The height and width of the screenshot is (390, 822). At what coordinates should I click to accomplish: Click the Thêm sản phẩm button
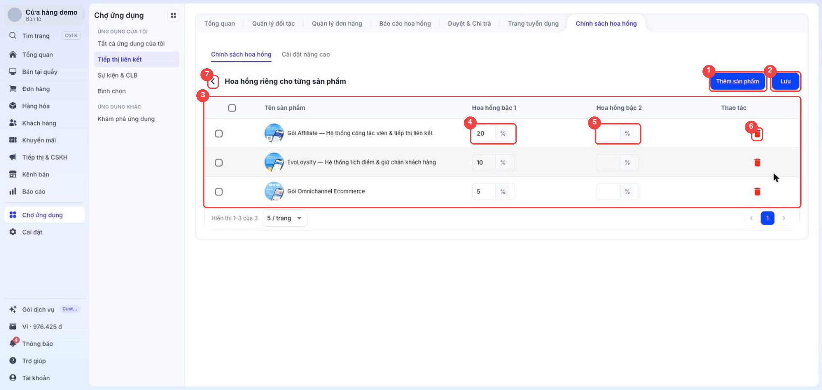[737, 81]
